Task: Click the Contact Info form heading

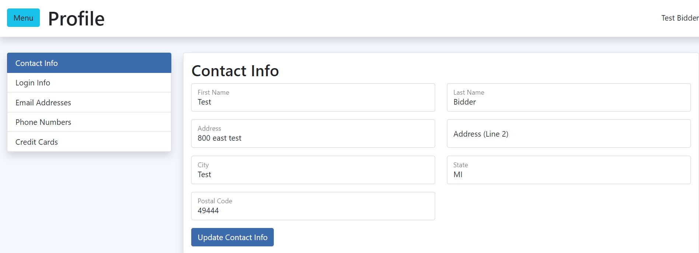Action: [x=235, y=71]
